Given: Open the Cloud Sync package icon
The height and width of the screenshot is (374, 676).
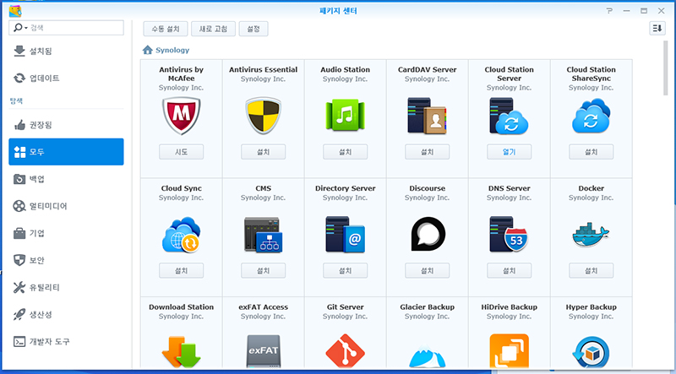Looking at the screenshot, I should (181, 235).
